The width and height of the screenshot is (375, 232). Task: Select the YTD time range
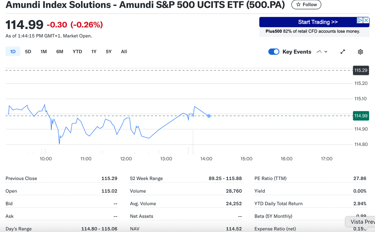[77, 52]
